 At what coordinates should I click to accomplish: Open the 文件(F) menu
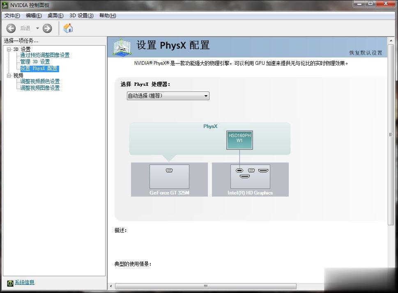click(12, 16)
